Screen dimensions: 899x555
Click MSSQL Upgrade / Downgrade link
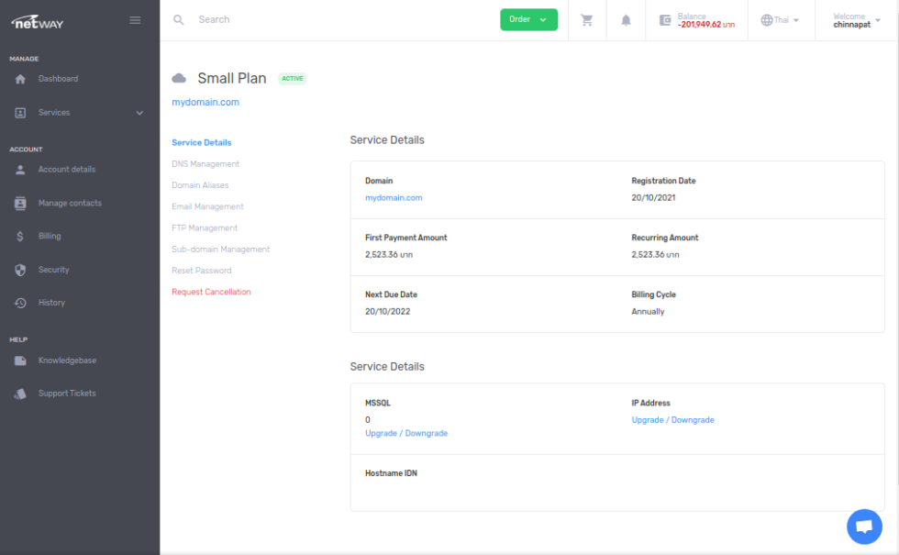tap(406, 433)
